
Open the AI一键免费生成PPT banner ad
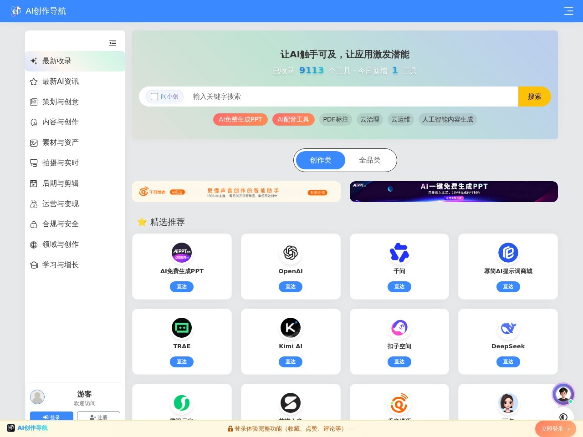point(454,192)
